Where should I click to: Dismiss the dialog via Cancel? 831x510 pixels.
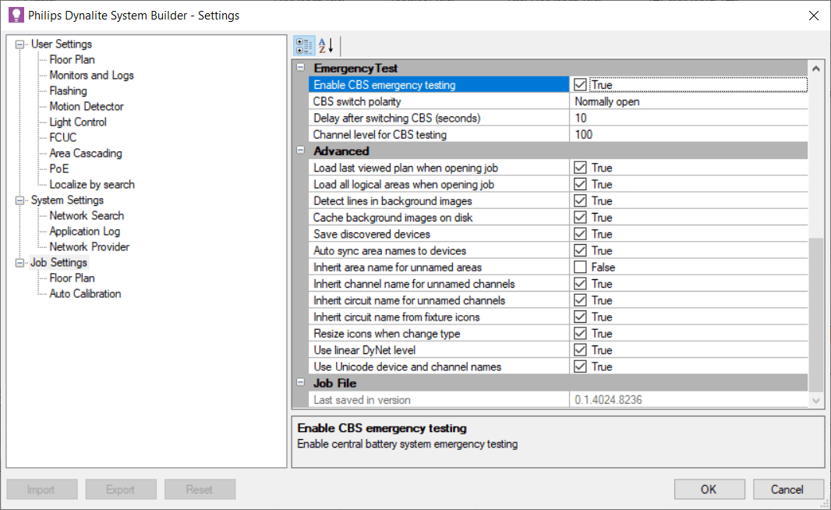tap(788, 489)
